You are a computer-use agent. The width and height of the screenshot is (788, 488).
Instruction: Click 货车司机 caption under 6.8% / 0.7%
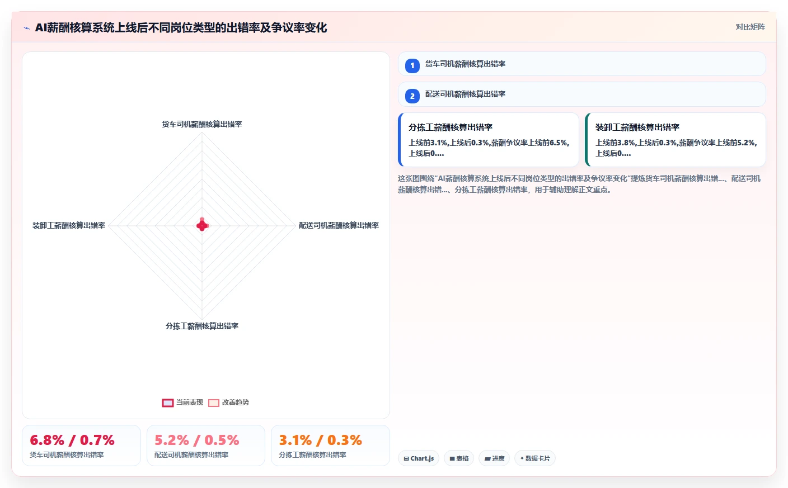(x=67, y=455)
